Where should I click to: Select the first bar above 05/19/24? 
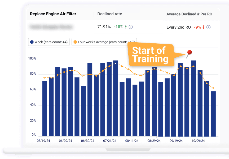pos(45,108)
